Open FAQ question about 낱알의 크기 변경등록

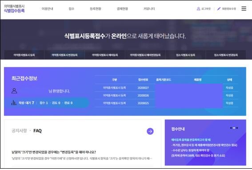[x=54, y=152]
